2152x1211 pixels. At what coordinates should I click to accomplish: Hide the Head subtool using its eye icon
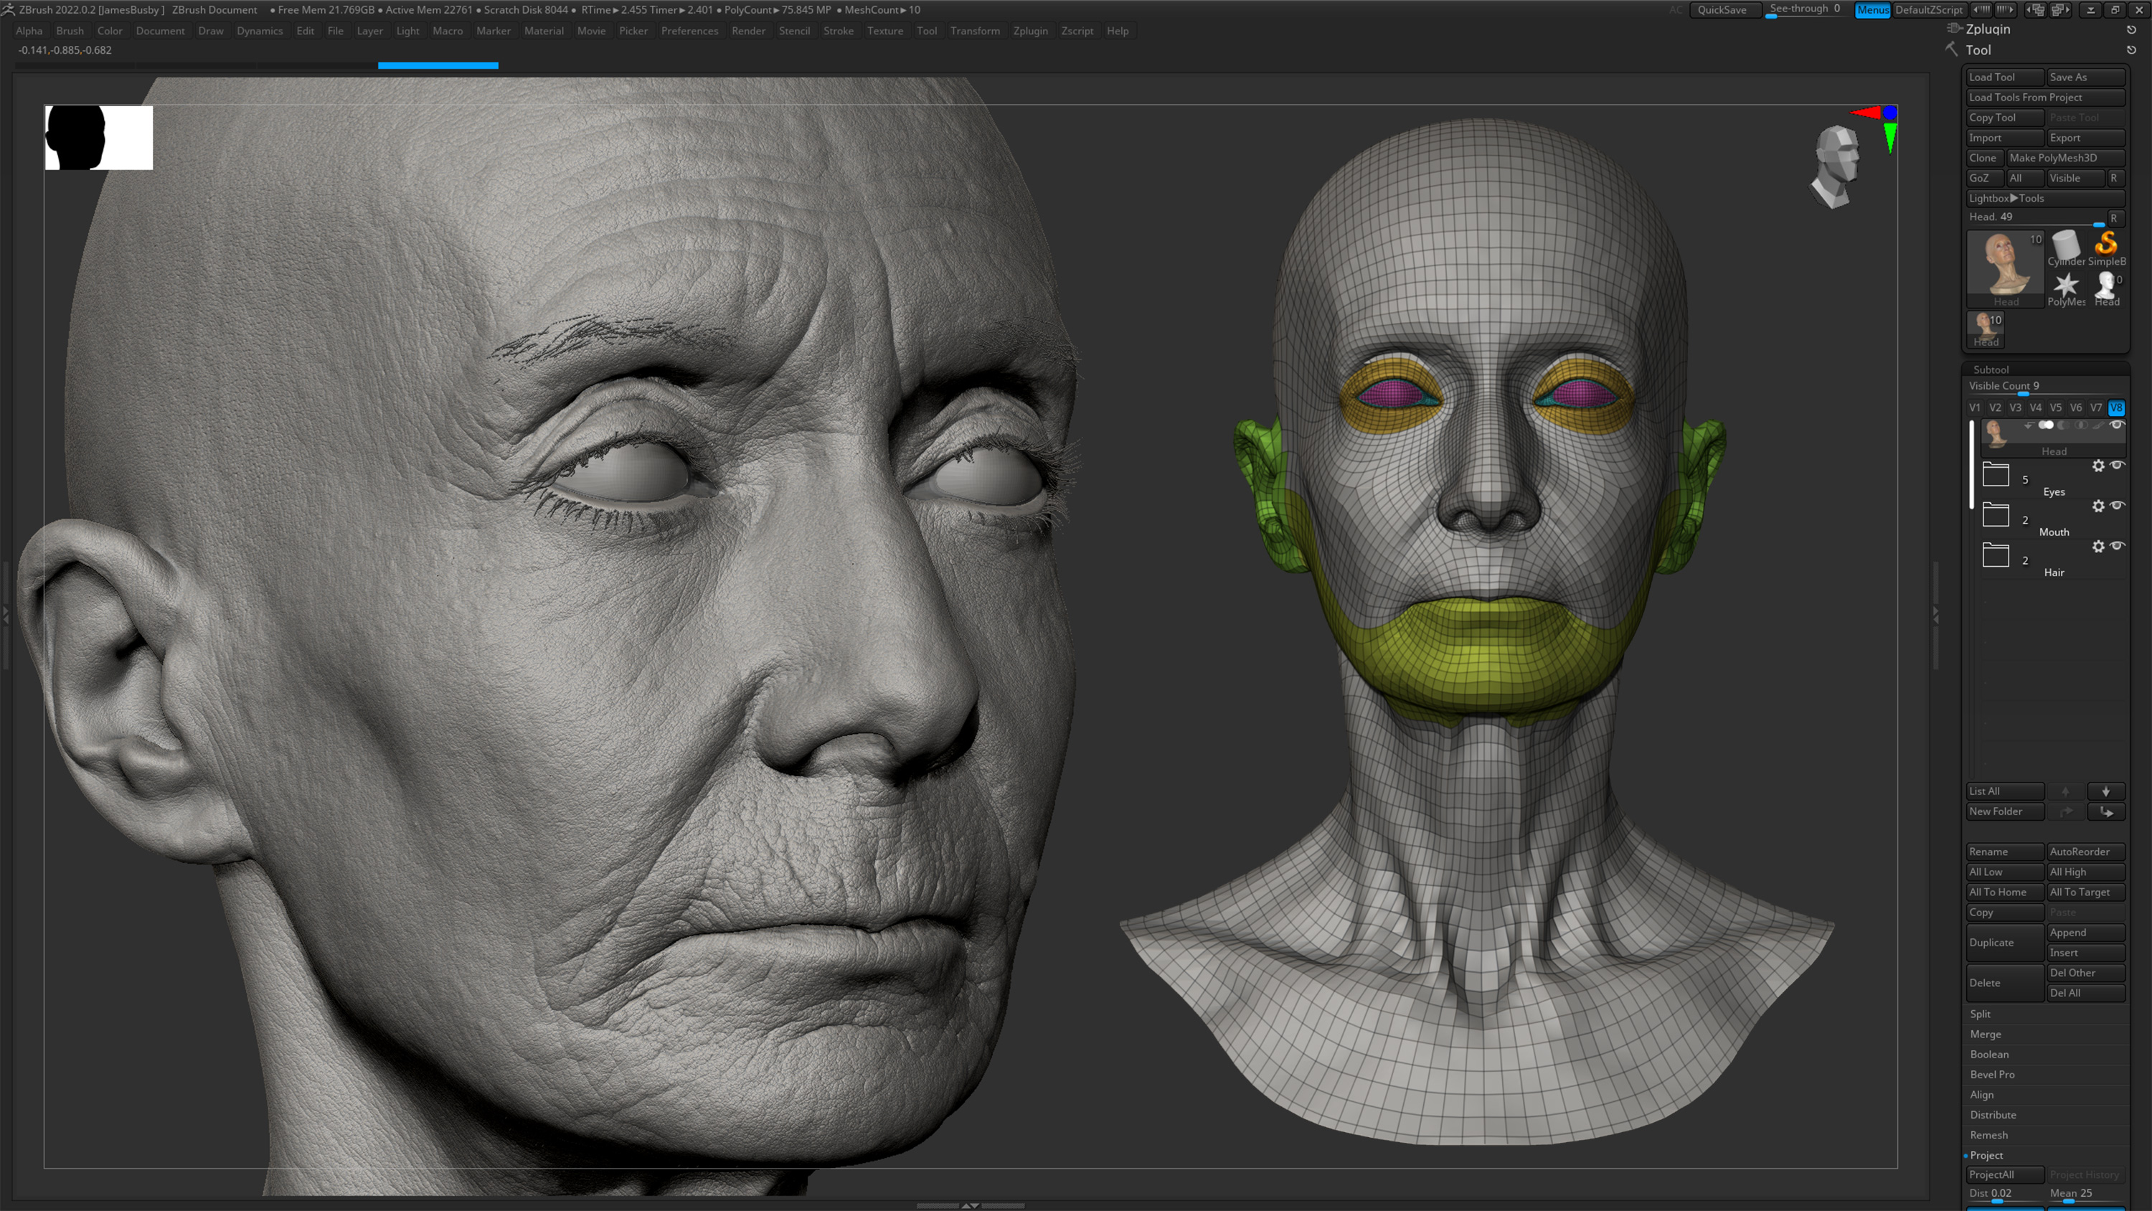coord(2118,425)
